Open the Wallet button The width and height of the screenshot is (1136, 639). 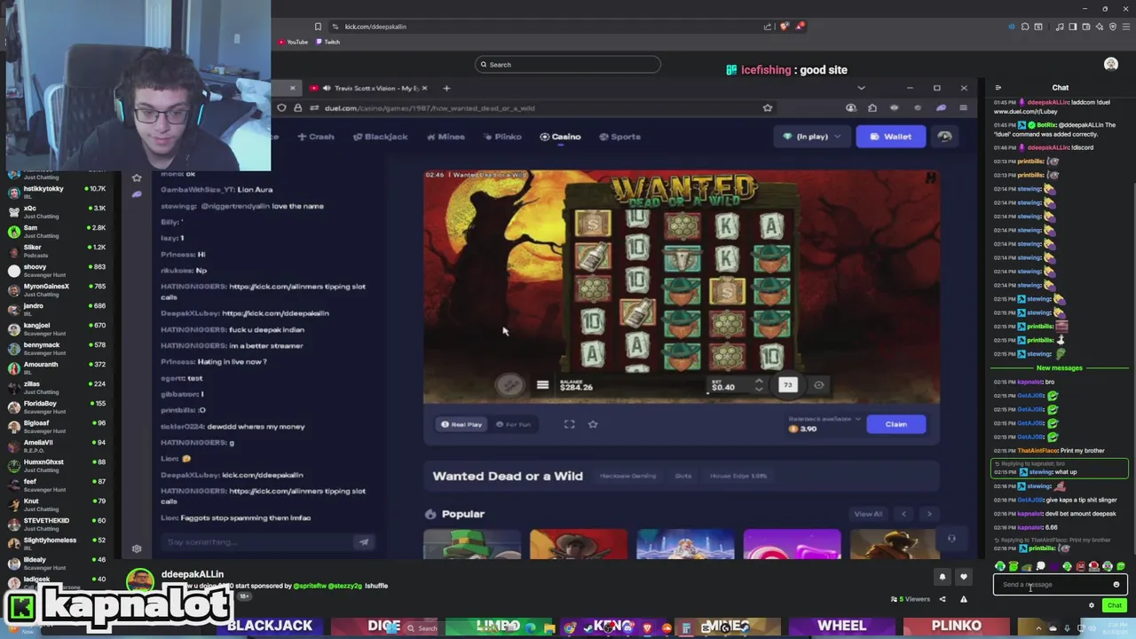point(890,137)
